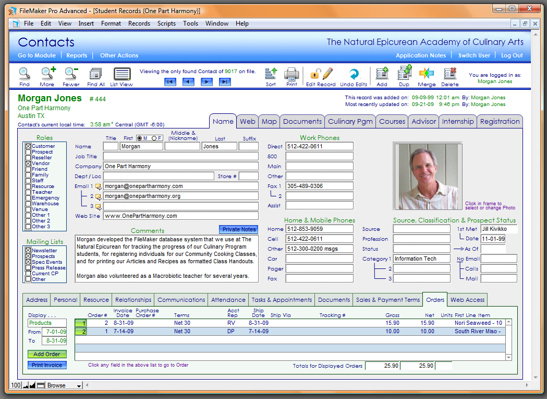547x399 pixels.
Task: Go to next record arrow
Action: [206, 82]
